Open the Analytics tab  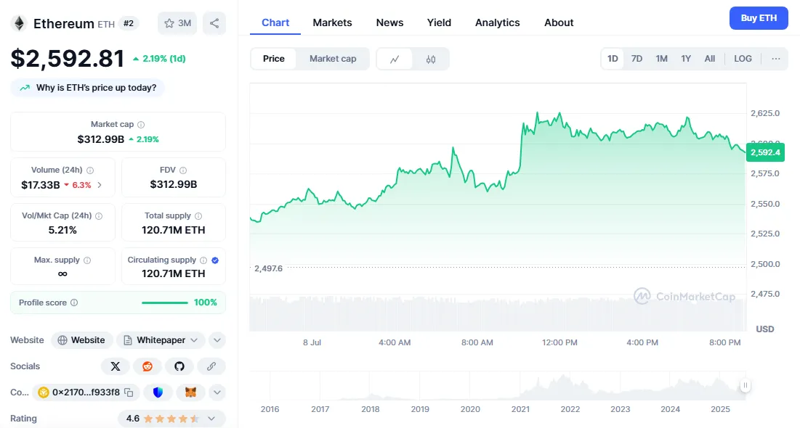497,22
